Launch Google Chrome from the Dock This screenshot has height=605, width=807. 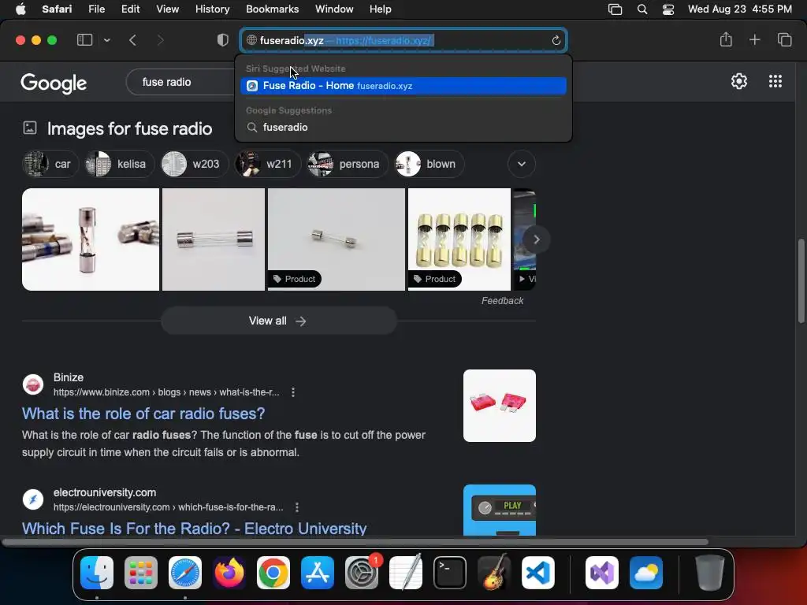click(273, 573)
